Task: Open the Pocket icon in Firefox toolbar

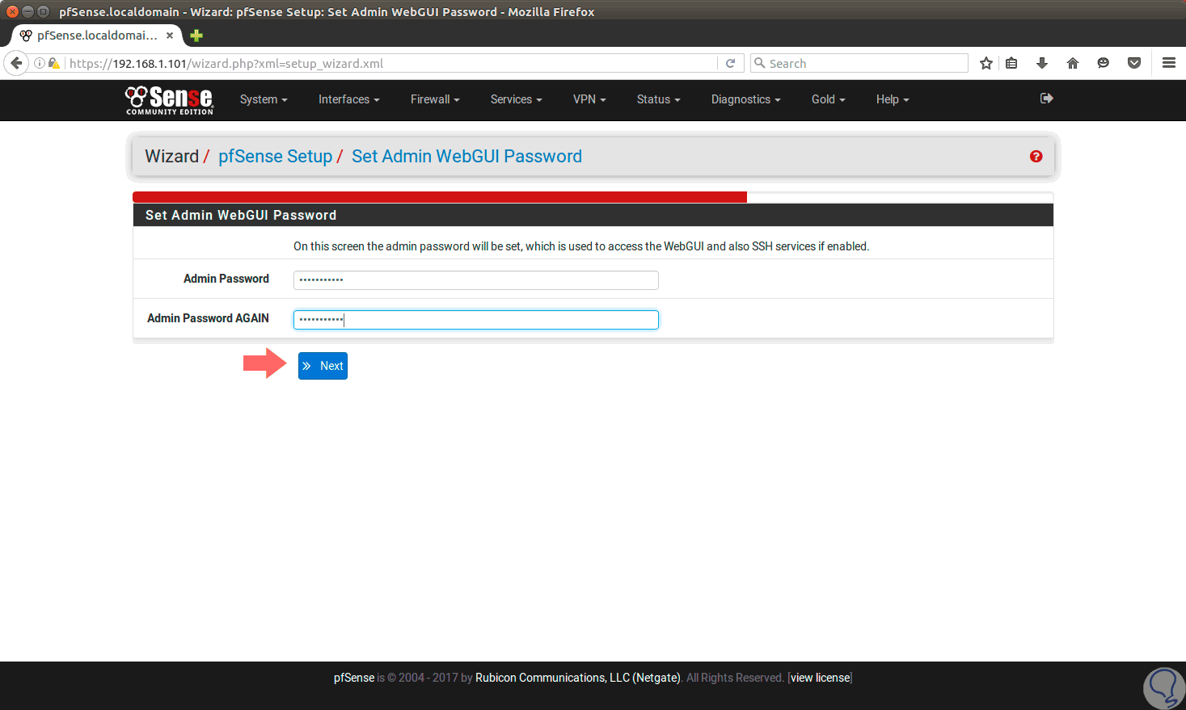Action: click(1134, 63)
